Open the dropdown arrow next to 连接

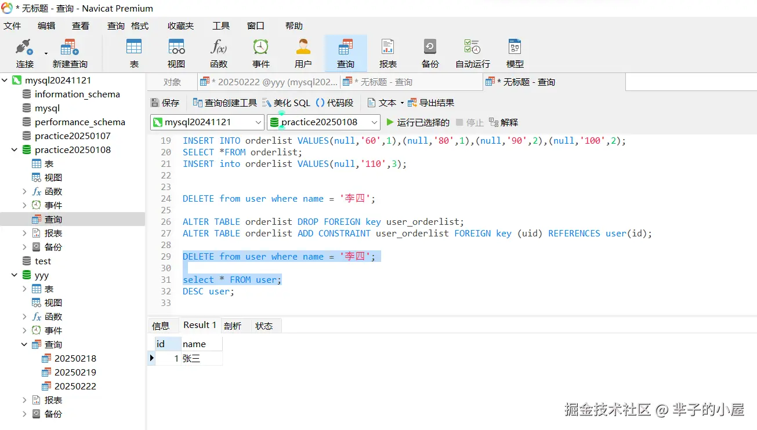pyautogui.click(x=46, y=53)
